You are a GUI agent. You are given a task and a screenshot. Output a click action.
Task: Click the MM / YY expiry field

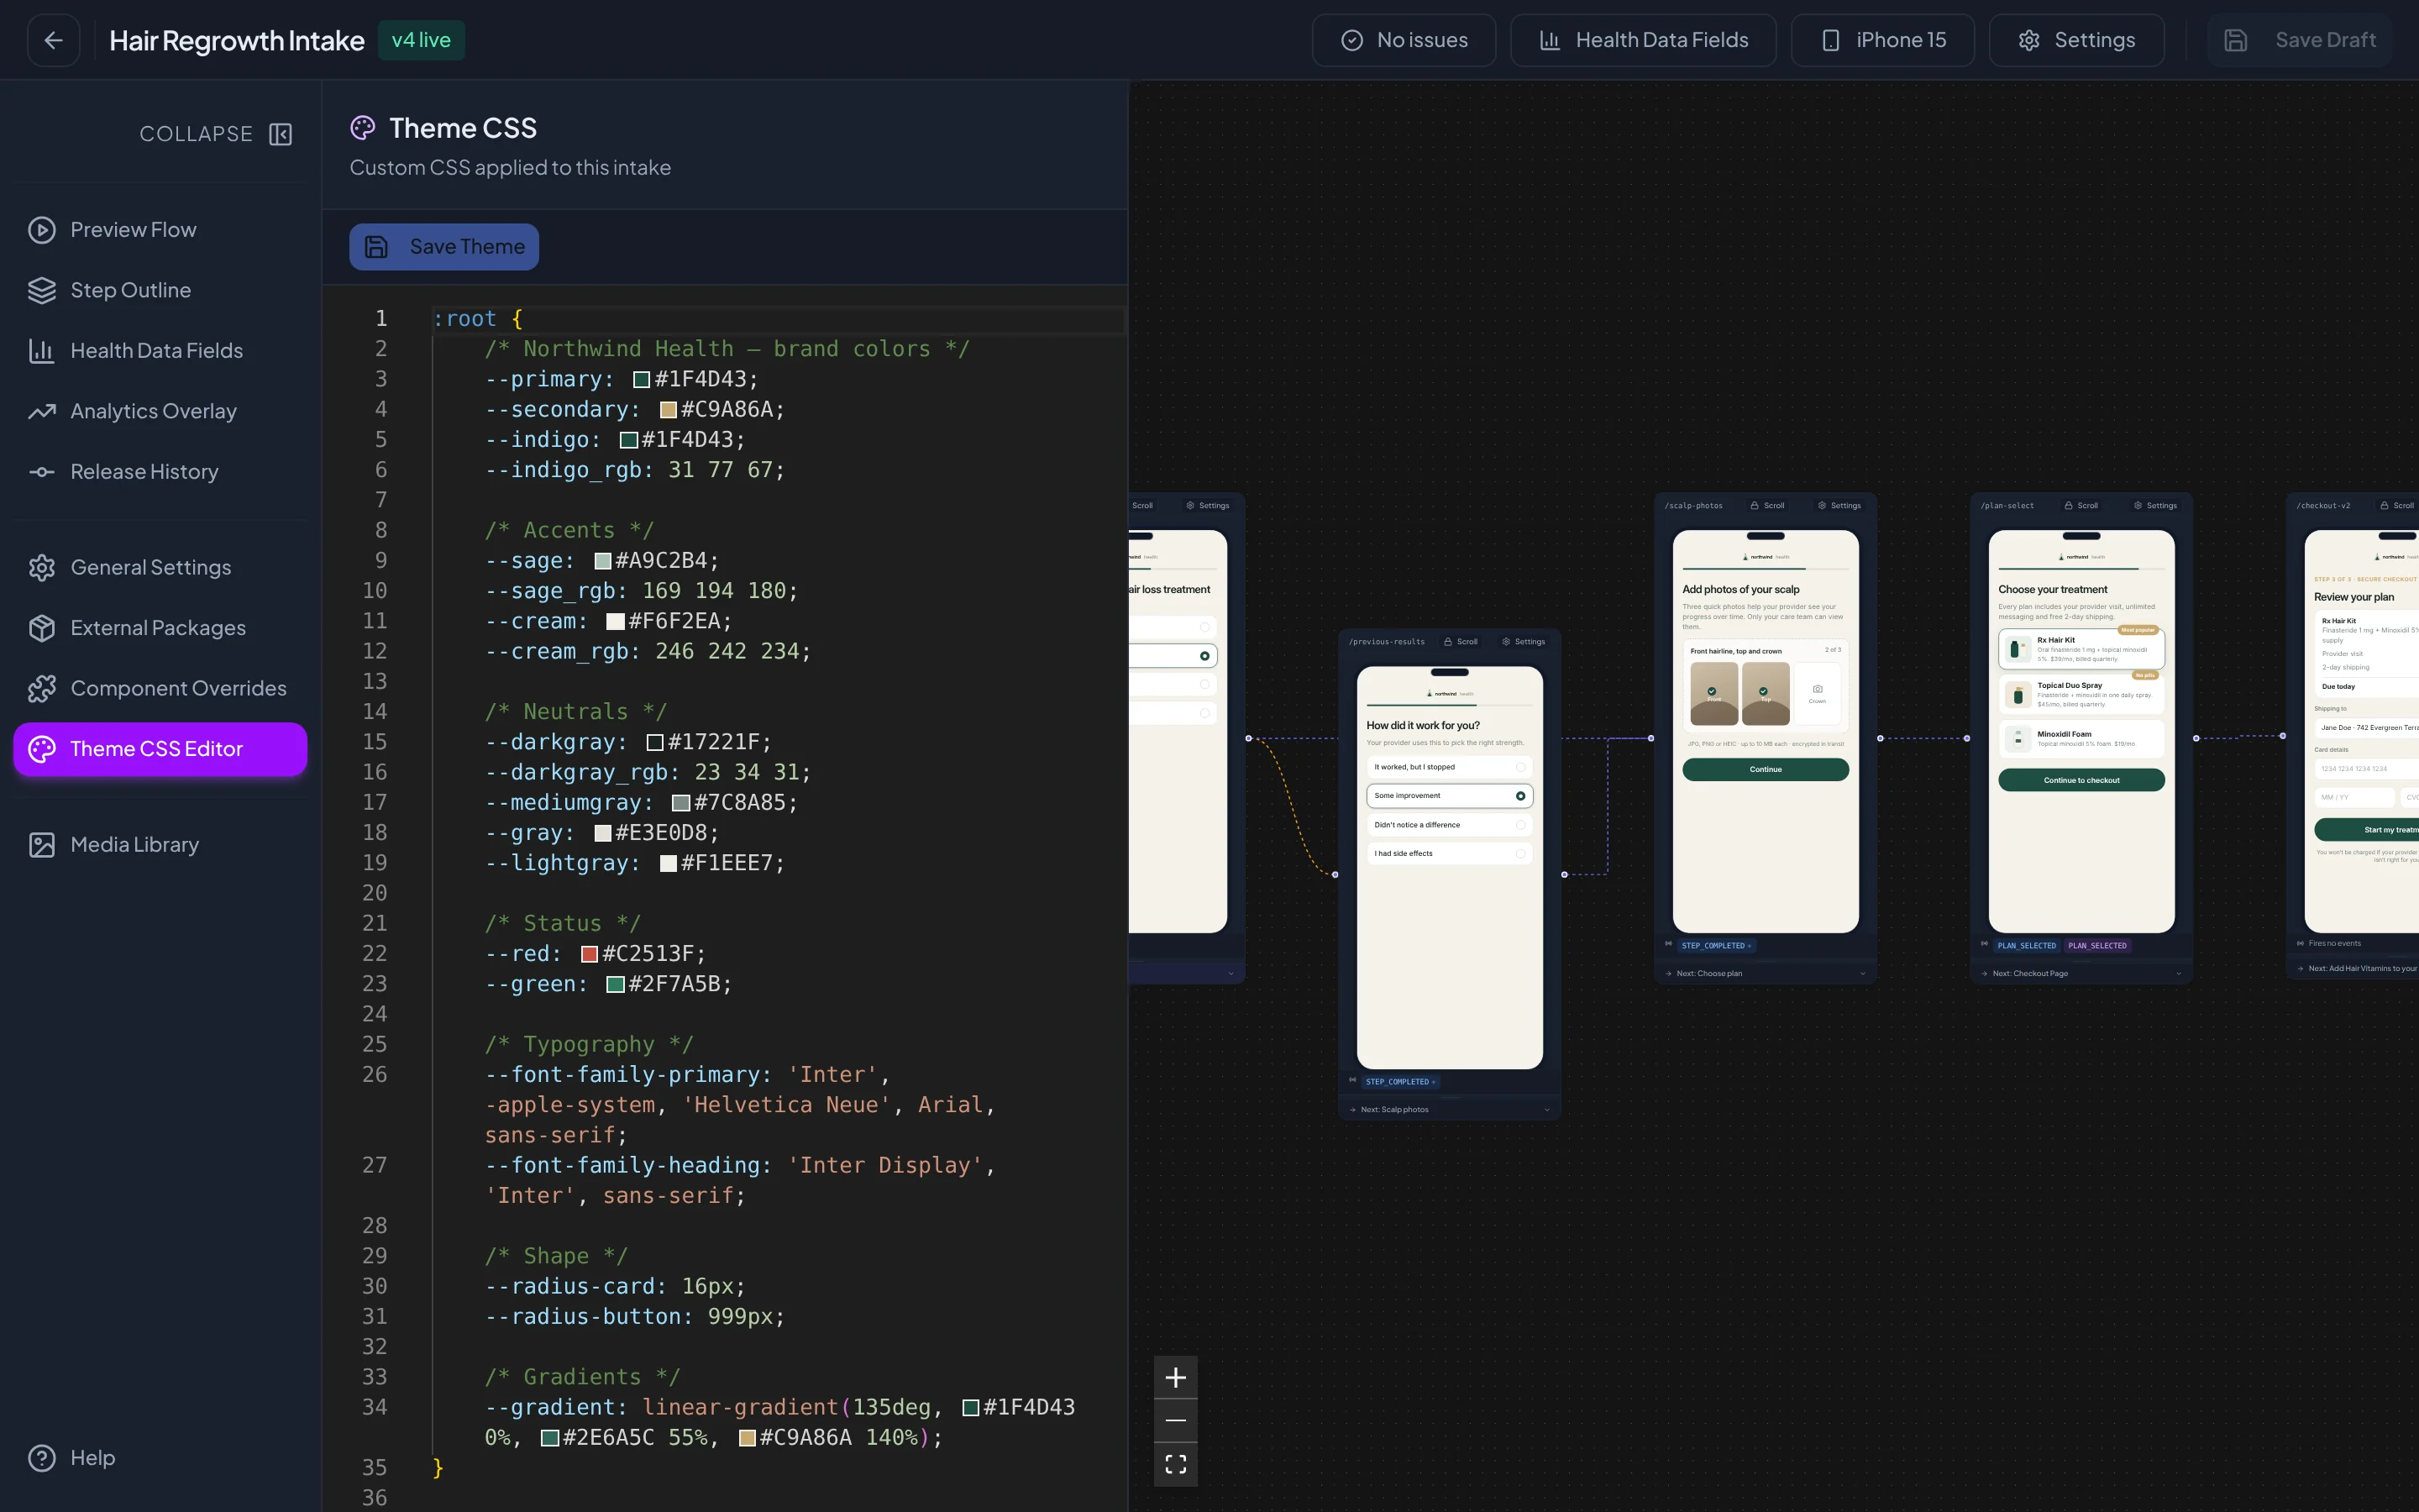(2354, 797)
